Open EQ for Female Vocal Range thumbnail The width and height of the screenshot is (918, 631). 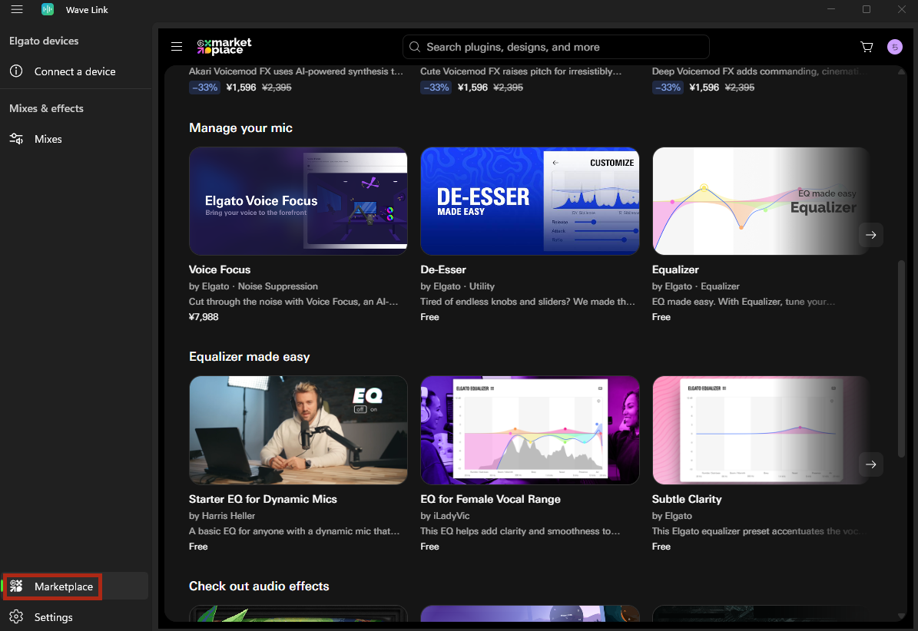pyautogui.click(x=530, y=430)
